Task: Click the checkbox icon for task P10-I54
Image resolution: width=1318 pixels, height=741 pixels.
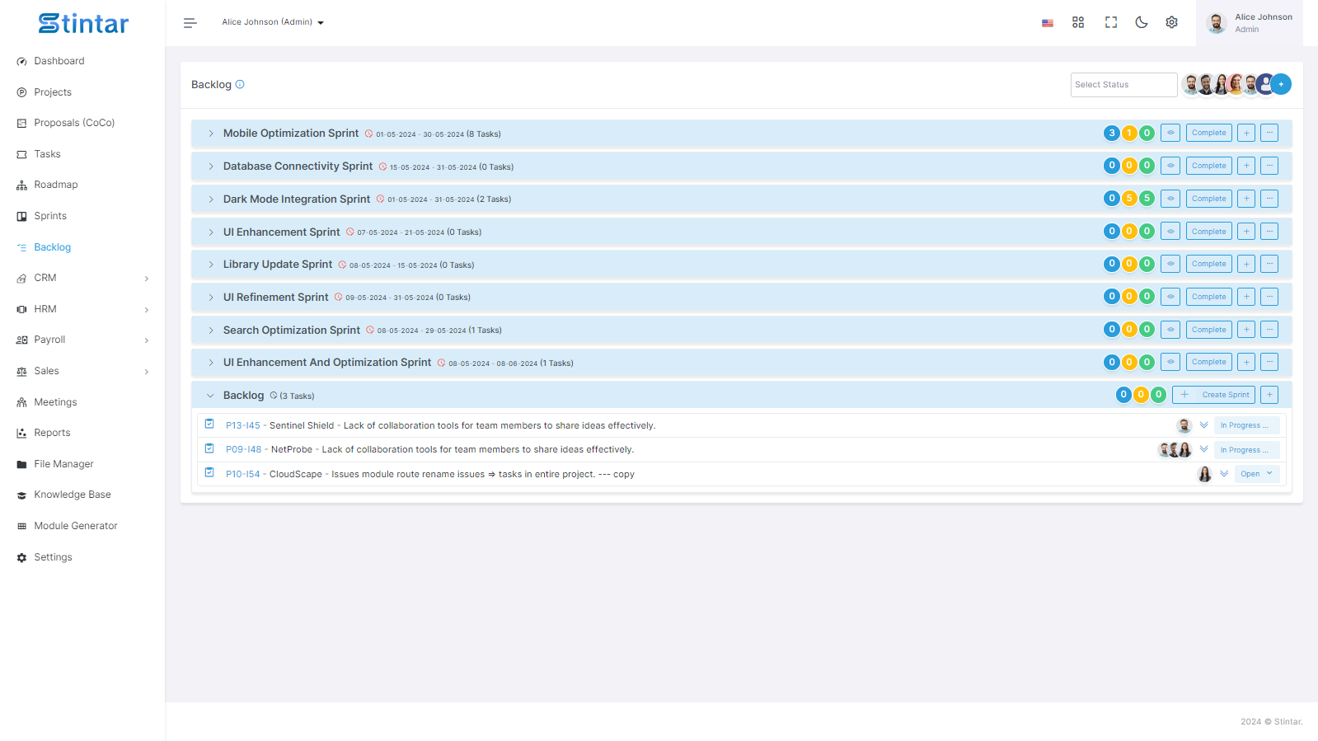Action: pyautogui.click(x=209, y=473)
